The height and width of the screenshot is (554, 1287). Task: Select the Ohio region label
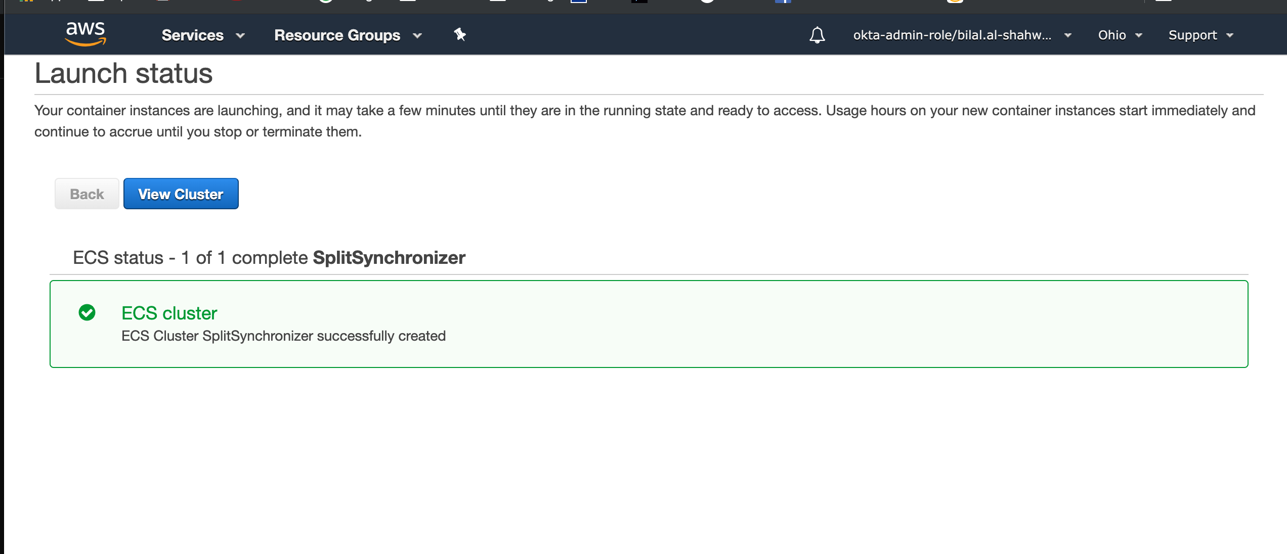click(1111, 35)
